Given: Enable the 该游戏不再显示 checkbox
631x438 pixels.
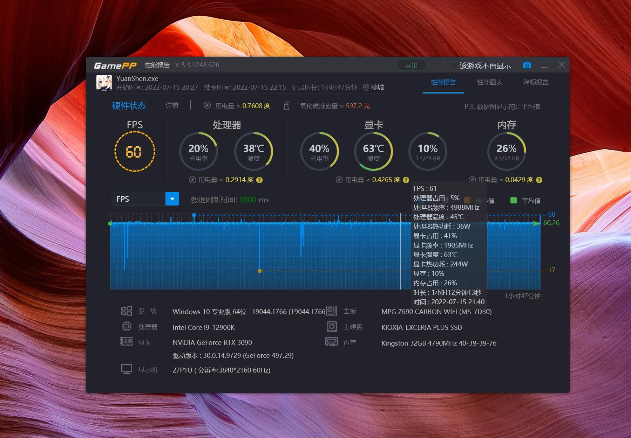Looking at the screenshot, I should click(x=453, y=65).
